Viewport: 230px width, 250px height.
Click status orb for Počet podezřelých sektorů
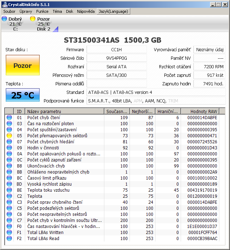pos(9,208)
